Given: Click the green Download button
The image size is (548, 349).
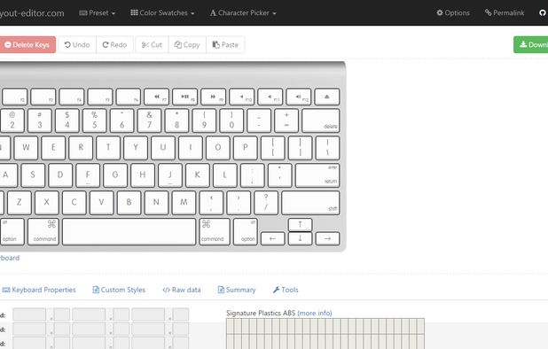Looking at the screenshot, I should click(x=531, y=44).
